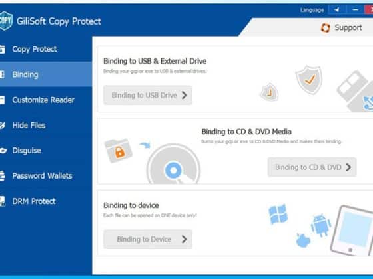Click the Hide Files sidebar icon
Viewport: 373px width, 279px height.
[x=3, y=126]
